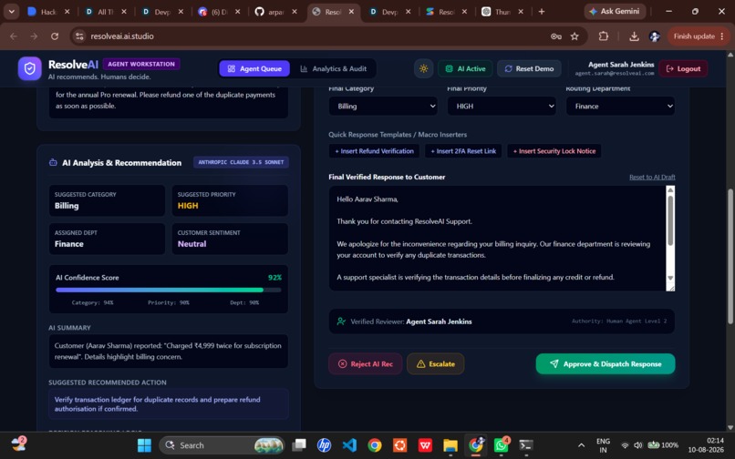
Task: Click Insert Security Lock Notice template
Action: pyautogui.click(x=554, y=151)
